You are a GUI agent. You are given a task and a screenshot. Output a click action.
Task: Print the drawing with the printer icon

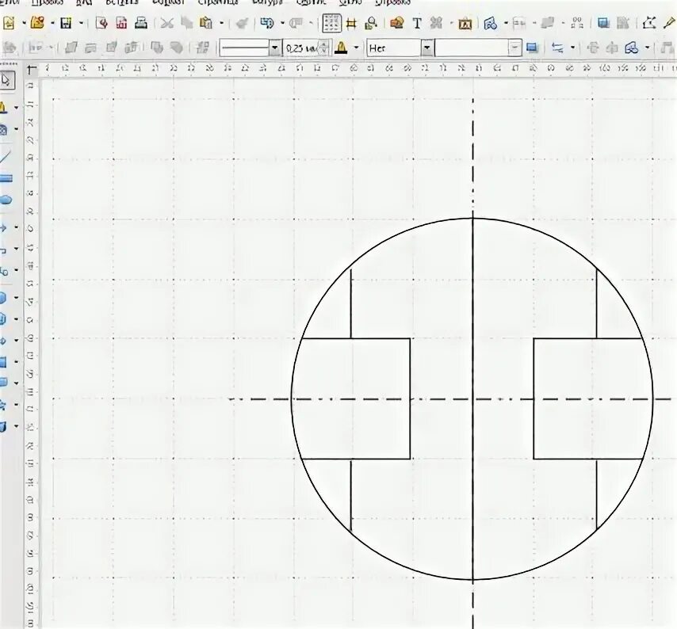point(141,23)
